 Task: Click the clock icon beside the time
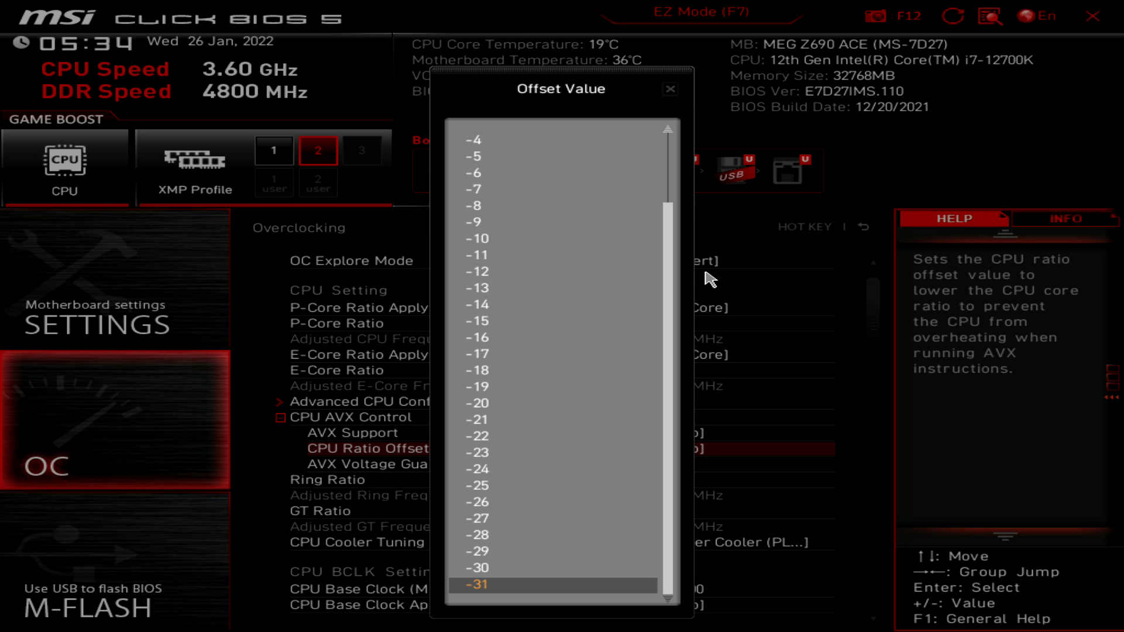[x=21, y=42]
